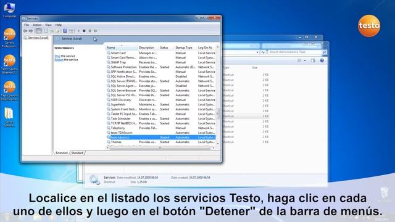Image resolution: width=395 pixels, height=222 pixels.
Task: Open the Action menu in Services
Action: point(37,25)
